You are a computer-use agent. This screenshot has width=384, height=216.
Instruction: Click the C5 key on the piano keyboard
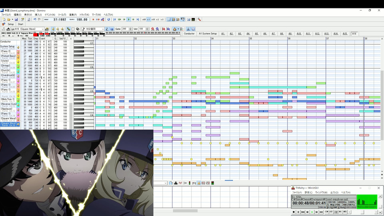tap(84, 91)
